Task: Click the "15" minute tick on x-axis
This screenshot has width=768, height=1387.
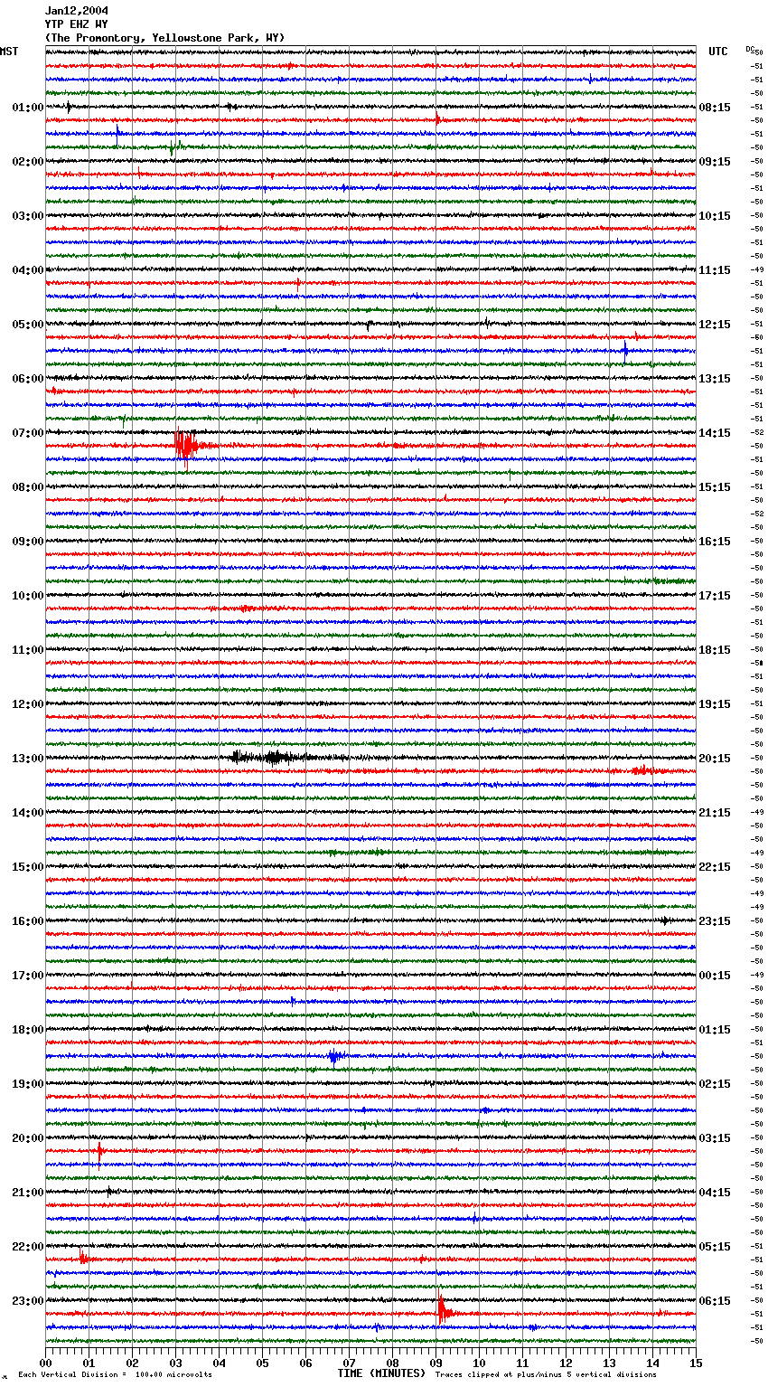Action: pyautogui.click(x=696, y=1363)
